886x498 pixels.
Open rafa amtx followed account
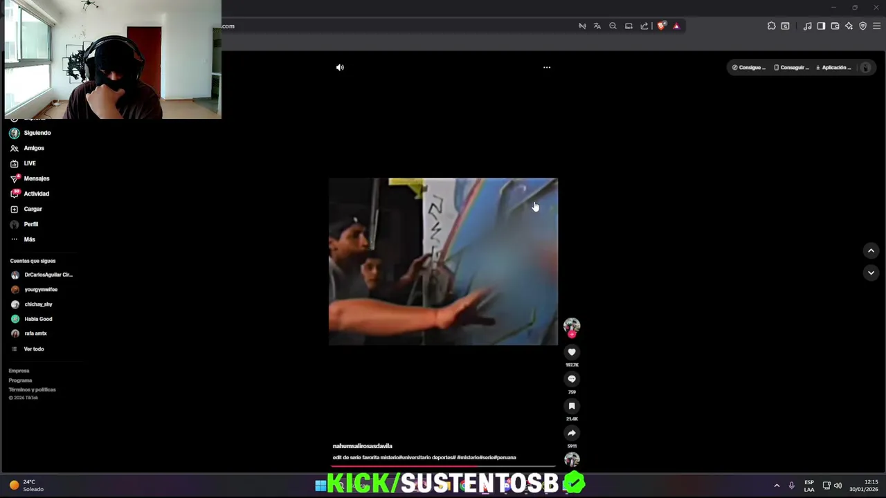29,333
